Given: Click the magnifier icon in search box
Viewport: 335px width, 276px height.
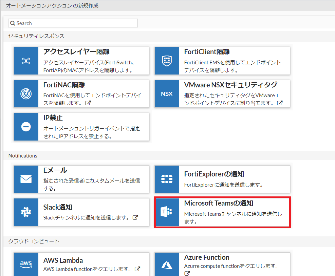Looking at the screenshot, I should coord(13,23).
